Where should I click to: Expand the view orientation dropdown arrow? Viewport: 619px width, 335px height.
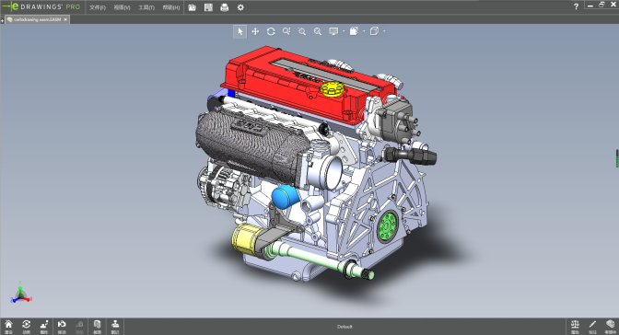coord(384,31)
